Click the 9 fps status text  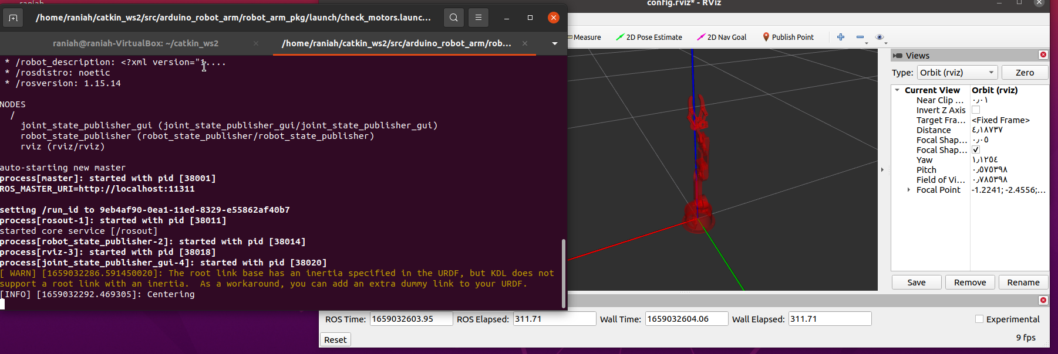pyautogui.click(x=1026, y=338)
